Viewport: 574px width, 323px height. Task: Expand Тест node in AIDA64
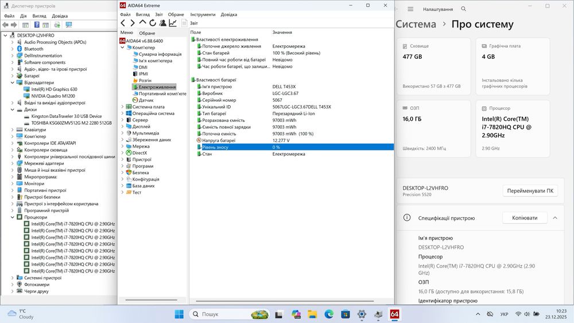click(122, 193)
